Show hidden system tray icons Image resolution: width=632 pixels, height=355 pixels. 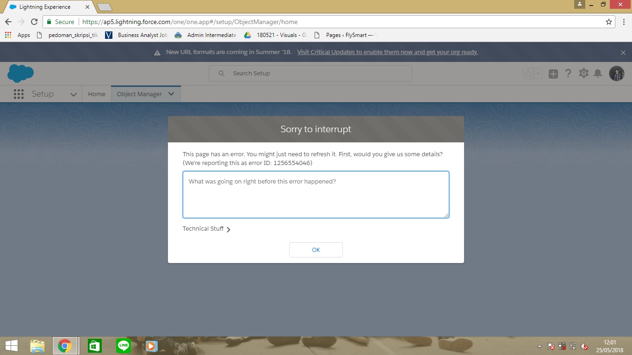coord(539,346)
